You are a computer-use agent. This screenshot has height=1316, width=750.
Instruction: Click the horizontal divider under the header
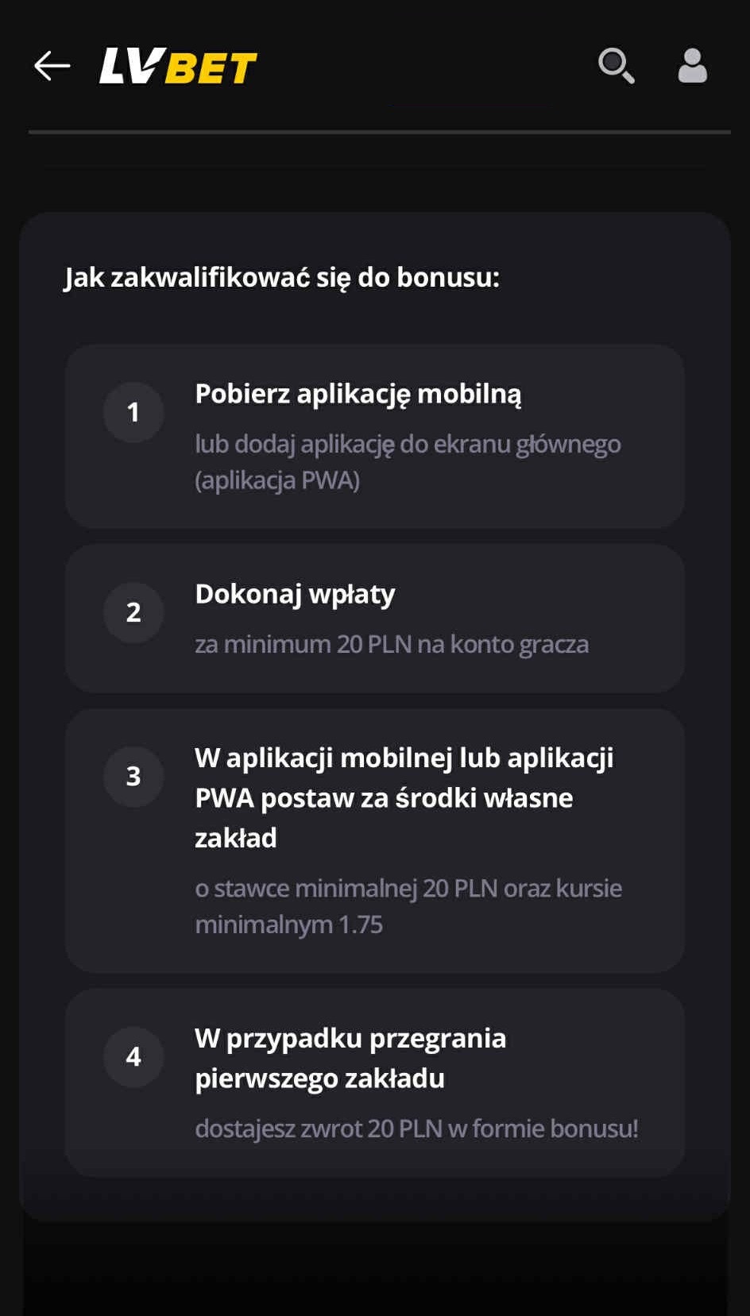click(380, 132)
